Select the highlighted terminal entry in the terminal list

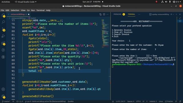180,21
